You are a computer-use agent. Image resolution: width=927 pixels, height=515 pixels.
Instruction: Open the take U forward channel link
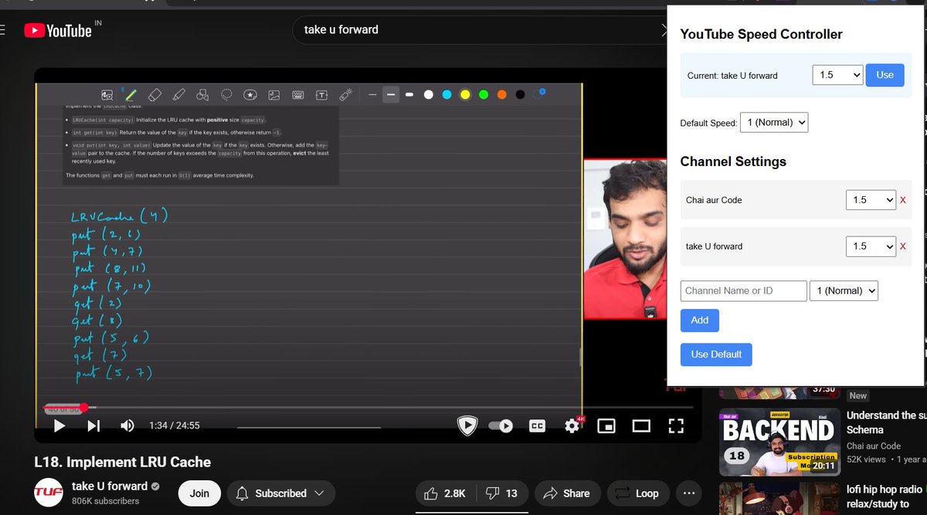(110, 486)
